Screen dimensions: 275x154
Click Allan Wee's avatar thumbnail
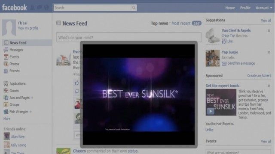point(7,136)
